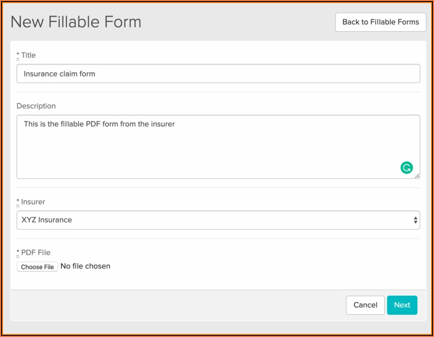Focus the Title input field

pos(218,74)
